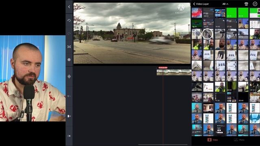Tap the street scene preview window
The height and width of the screenshot is (146, 260).
click(132, 33)
